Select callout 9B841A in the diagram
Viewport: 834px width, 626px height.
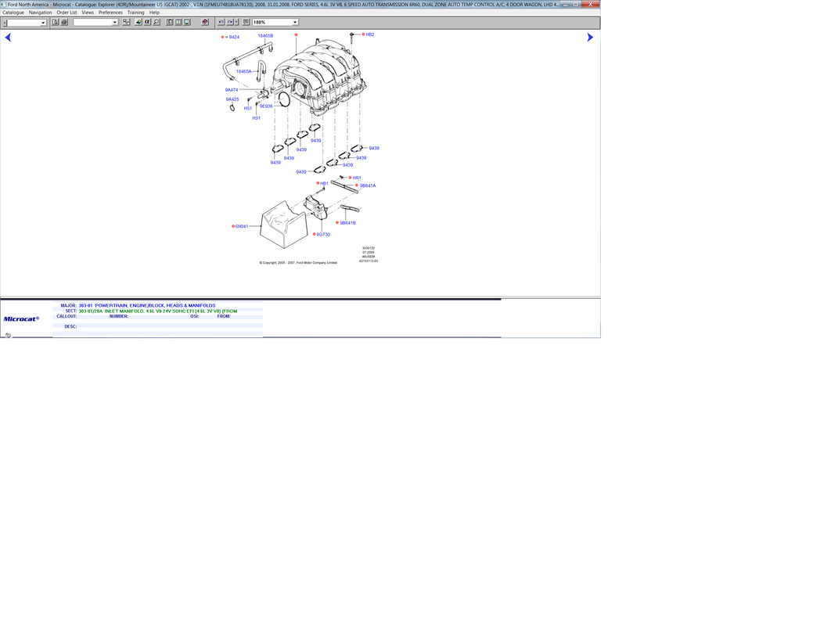[x=368, y=185]
